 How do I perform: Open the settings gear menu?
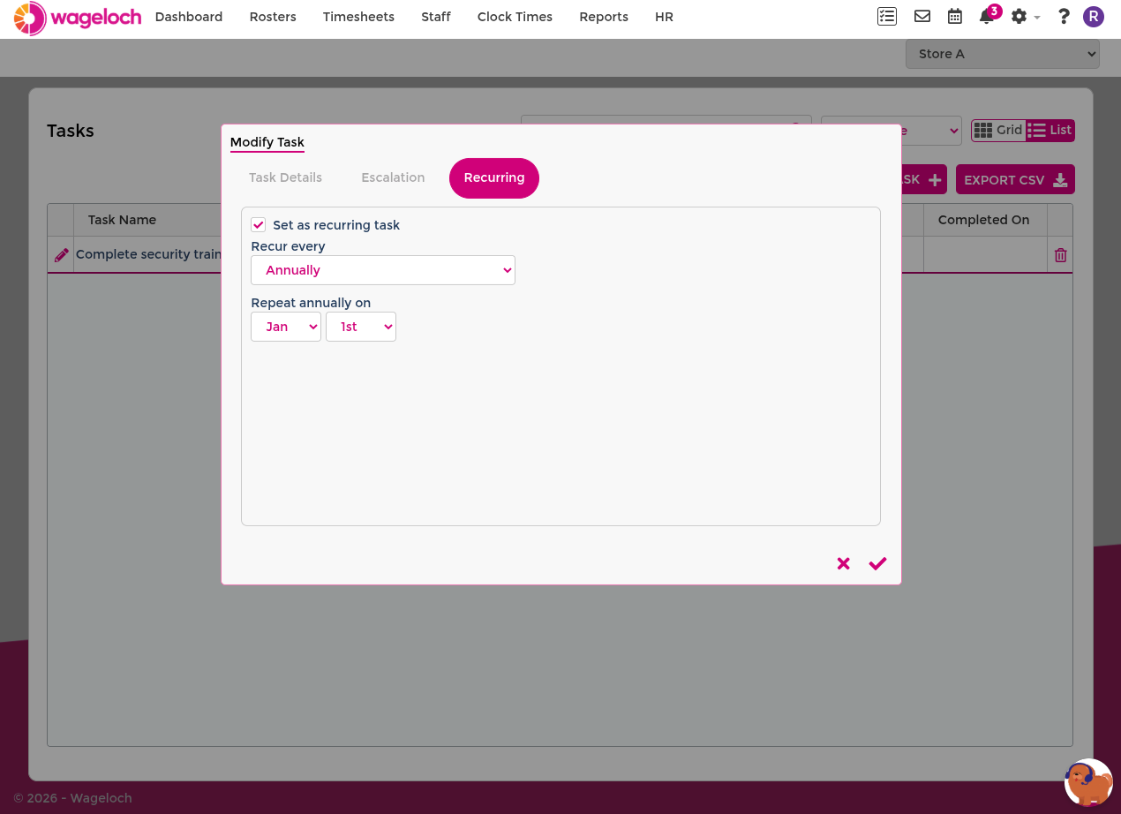[1025, 17]
